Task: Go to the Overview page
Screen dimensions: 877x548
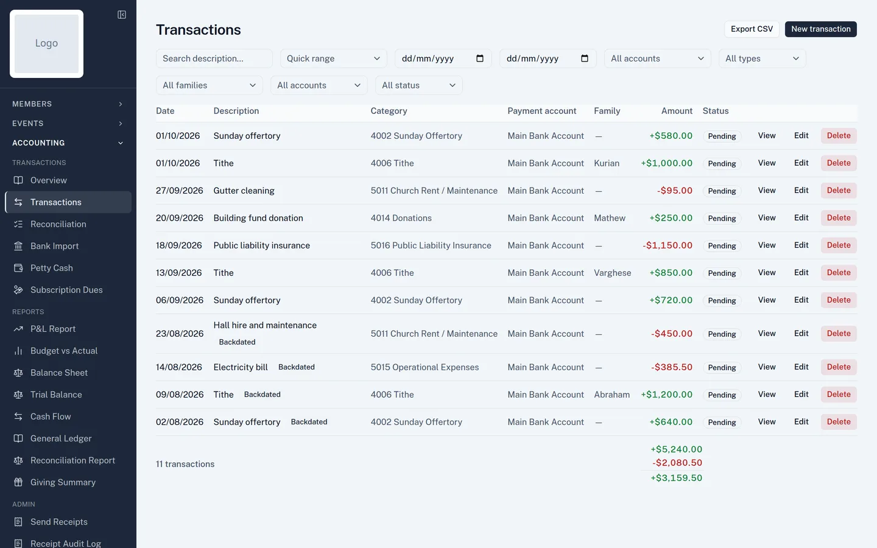Action: point(68,180)
